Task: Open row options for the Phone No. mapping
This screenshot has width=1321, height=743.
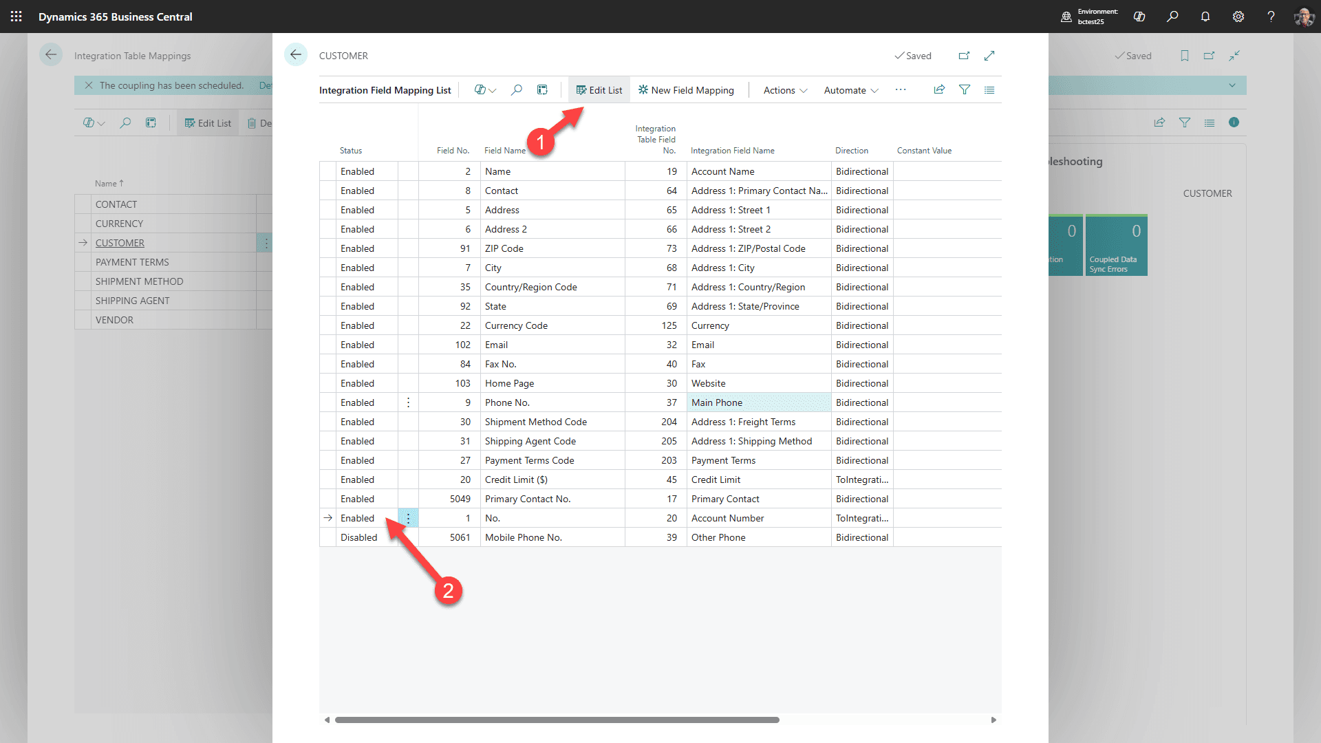Action: coord(408,402)
